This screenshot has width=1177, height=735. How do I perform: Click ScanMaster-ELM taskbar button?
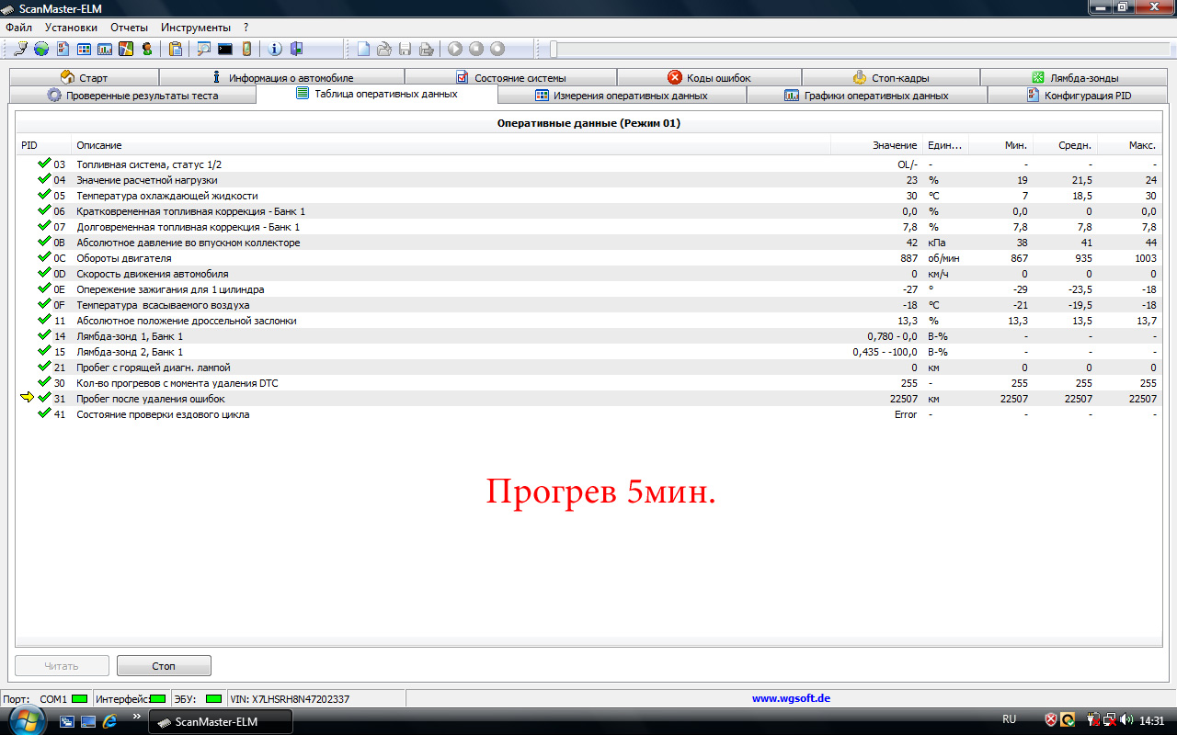click(221, 722)
